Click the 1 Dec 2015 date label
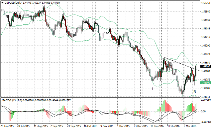Image resolution: width=211 pixels, height=129 pixels. pos(123,126)
